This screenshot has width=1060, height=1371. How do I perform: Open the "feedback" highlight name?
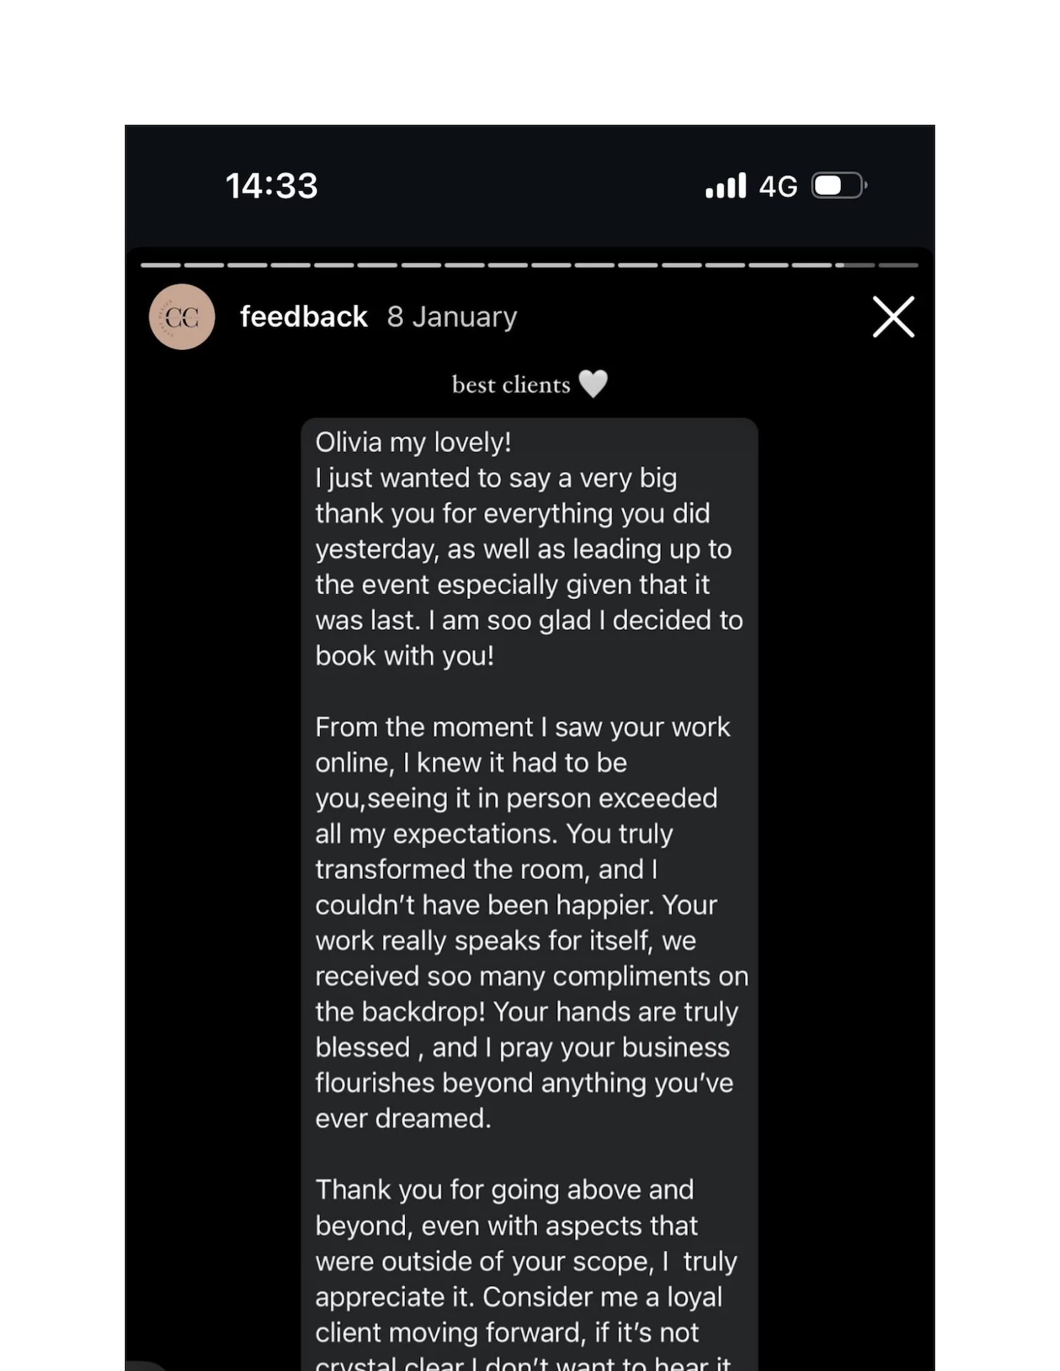(x=304, y=316)
